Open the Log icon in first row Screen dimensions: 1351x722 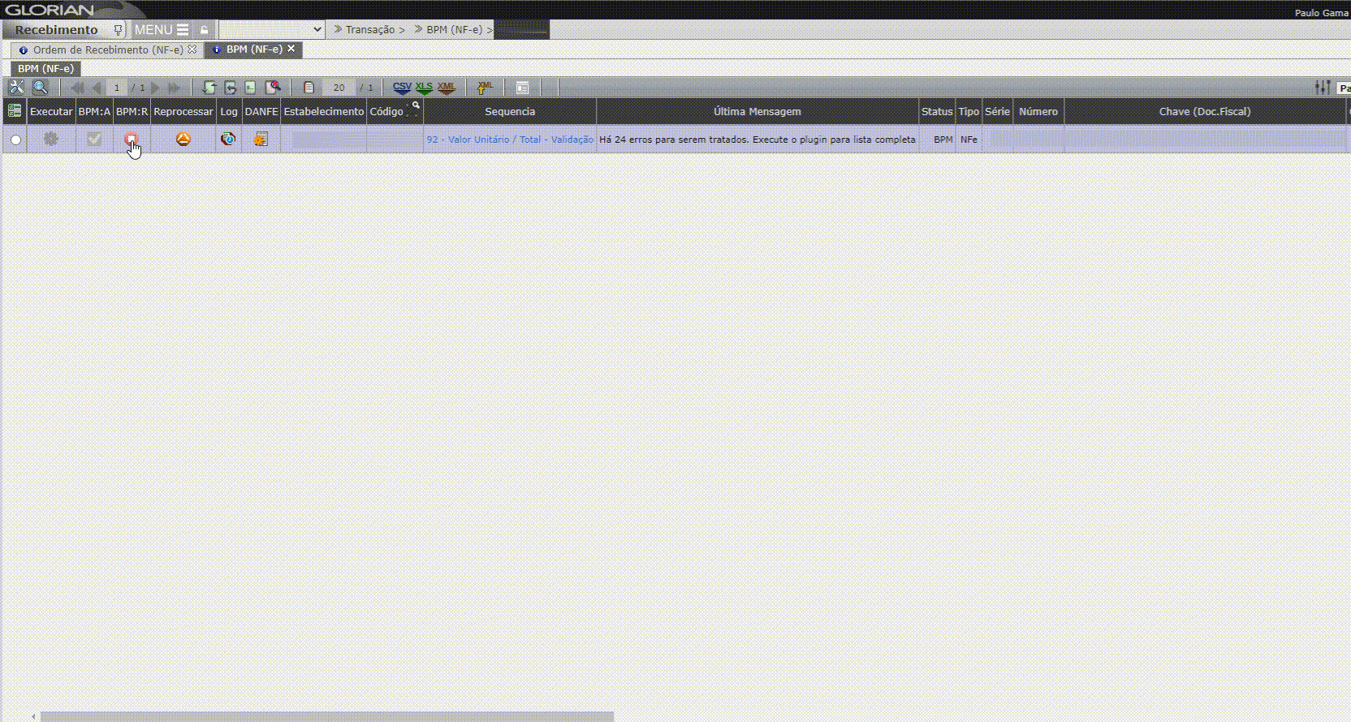point(228,140)
